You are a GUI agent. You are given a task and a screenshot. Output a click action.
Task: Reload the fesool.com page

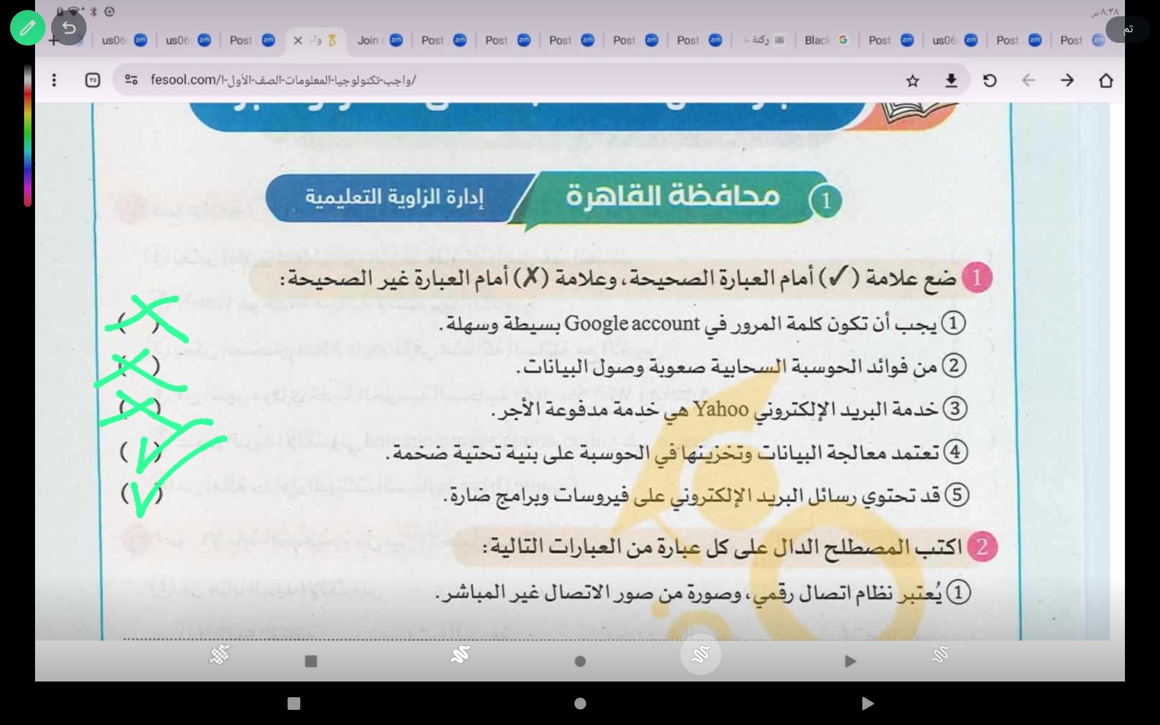[x=990, y=80]
